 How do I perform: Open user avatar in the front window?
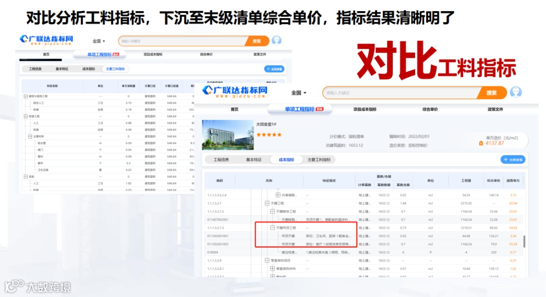[516, 92]
